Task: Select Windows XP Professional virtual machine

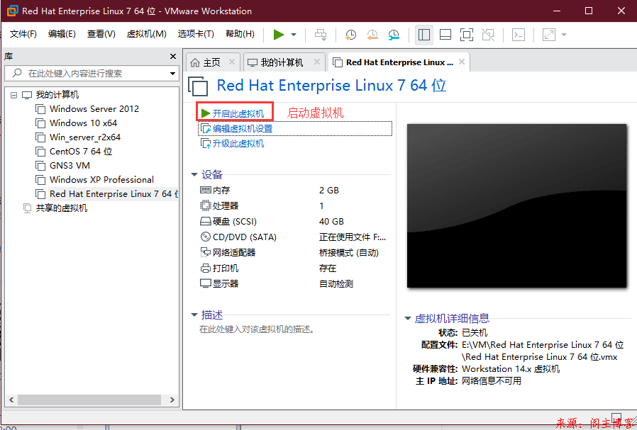Action: (94, 180)
